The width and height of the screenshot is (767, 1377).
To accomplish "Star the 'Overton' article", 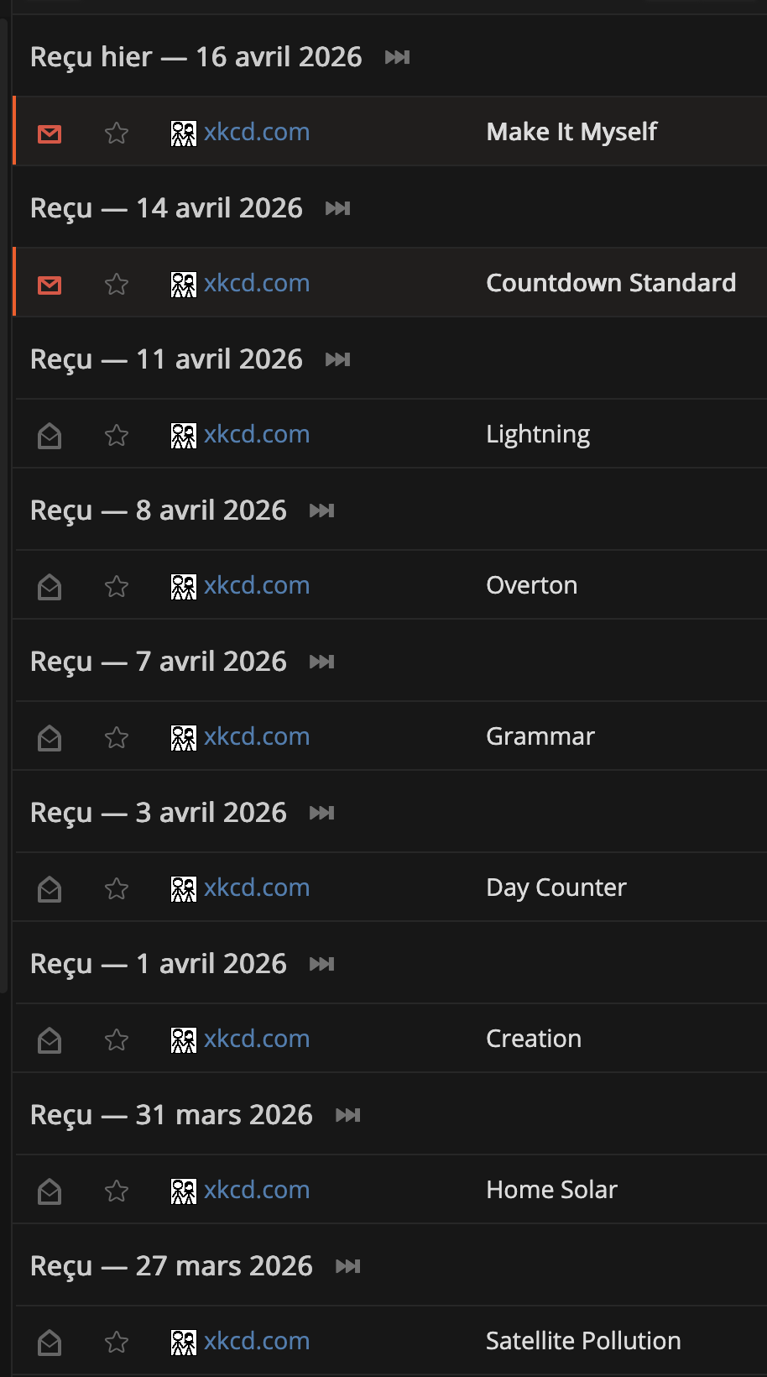I will [x=117, y=586].
